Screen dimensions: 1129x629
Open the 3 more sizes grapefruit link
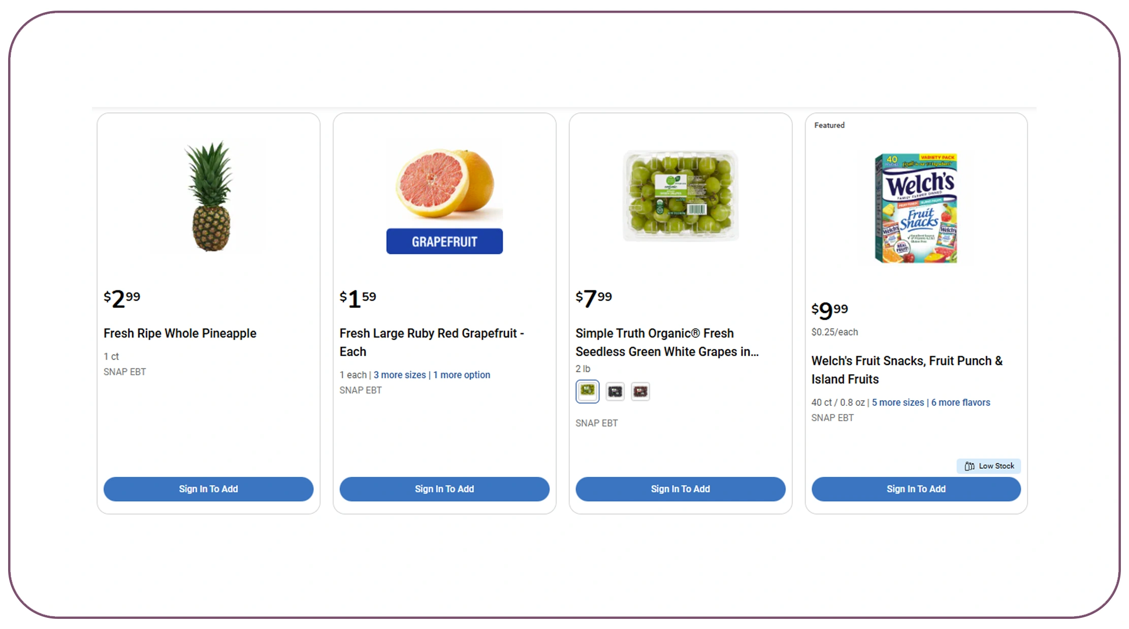399,374
